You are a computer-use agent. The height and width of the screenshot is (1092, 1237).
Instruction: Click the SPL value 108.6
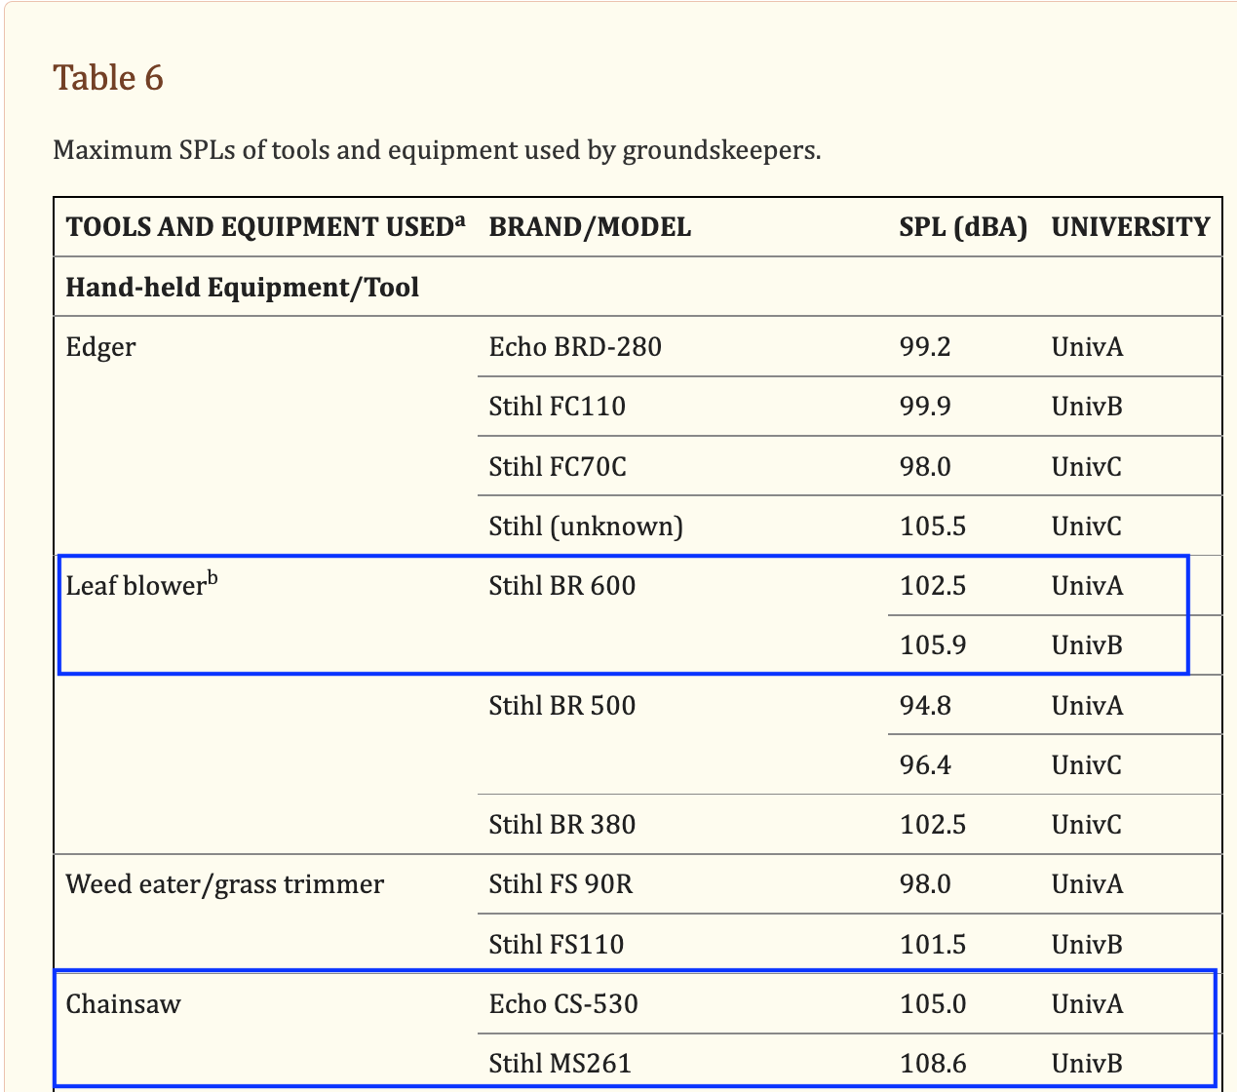click(933, 1064)
